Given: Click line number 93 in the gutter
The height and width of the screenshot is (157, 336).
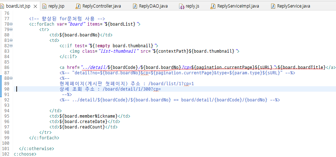Looking at the screenshot, I should point(7,105).
